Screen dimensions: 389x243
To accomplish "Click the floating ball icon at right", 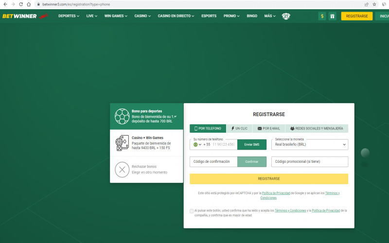I will [x=365, y=153].
